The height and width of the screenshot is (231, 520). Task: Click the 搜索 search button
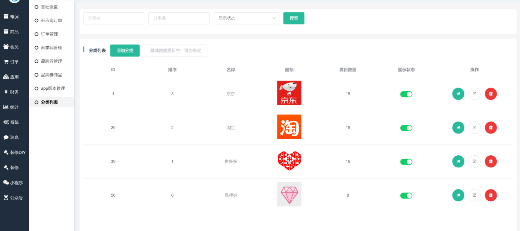pos(294,18)
